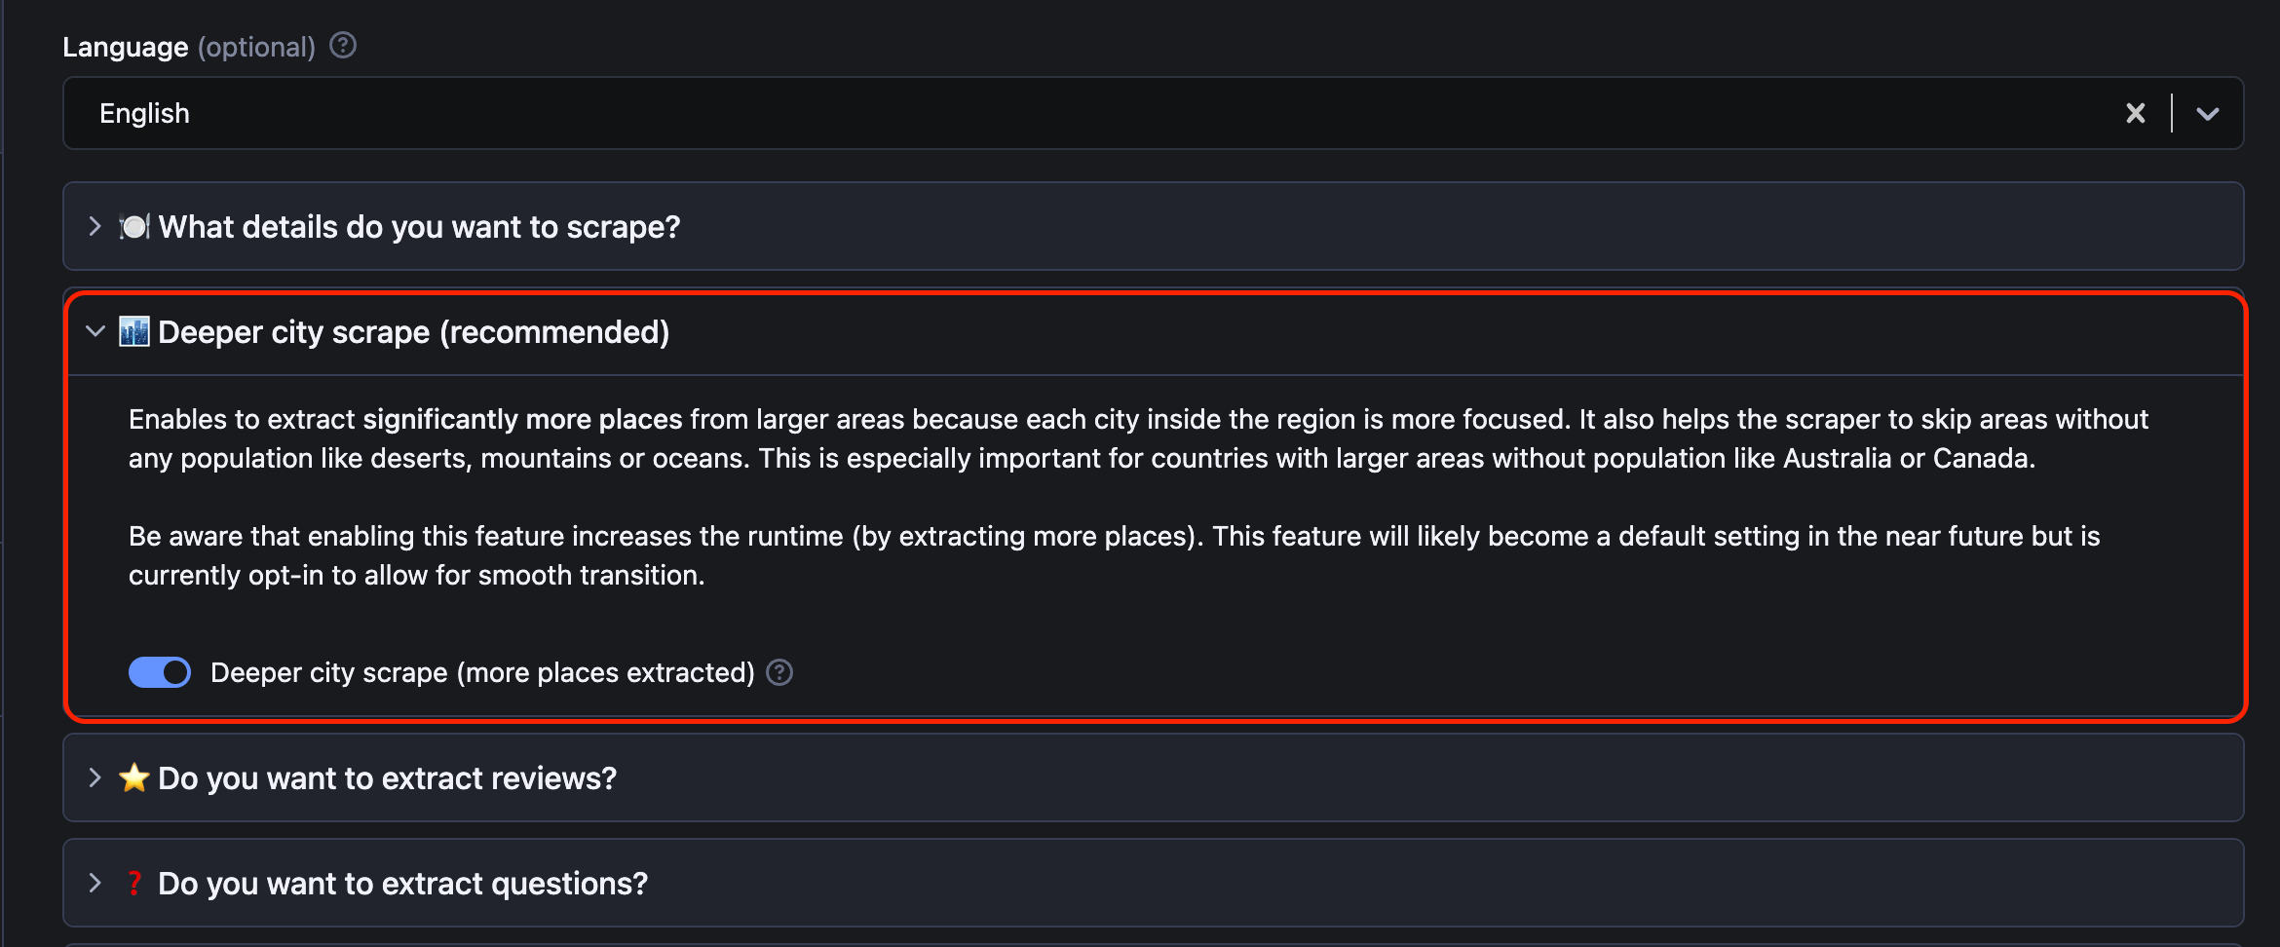
Task: Open 'Do you want to extract reviews?' section
Action: 387,778
